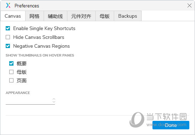This screenshot has width=195, height=135.
Task: Uncheck the Negative Canvas Regions checkbox
Action: point(8,46)
